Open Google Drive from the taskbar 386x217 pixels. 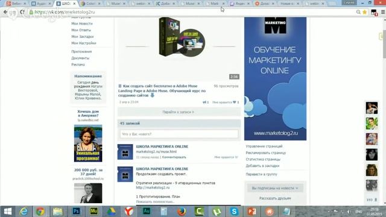(111, 212)
